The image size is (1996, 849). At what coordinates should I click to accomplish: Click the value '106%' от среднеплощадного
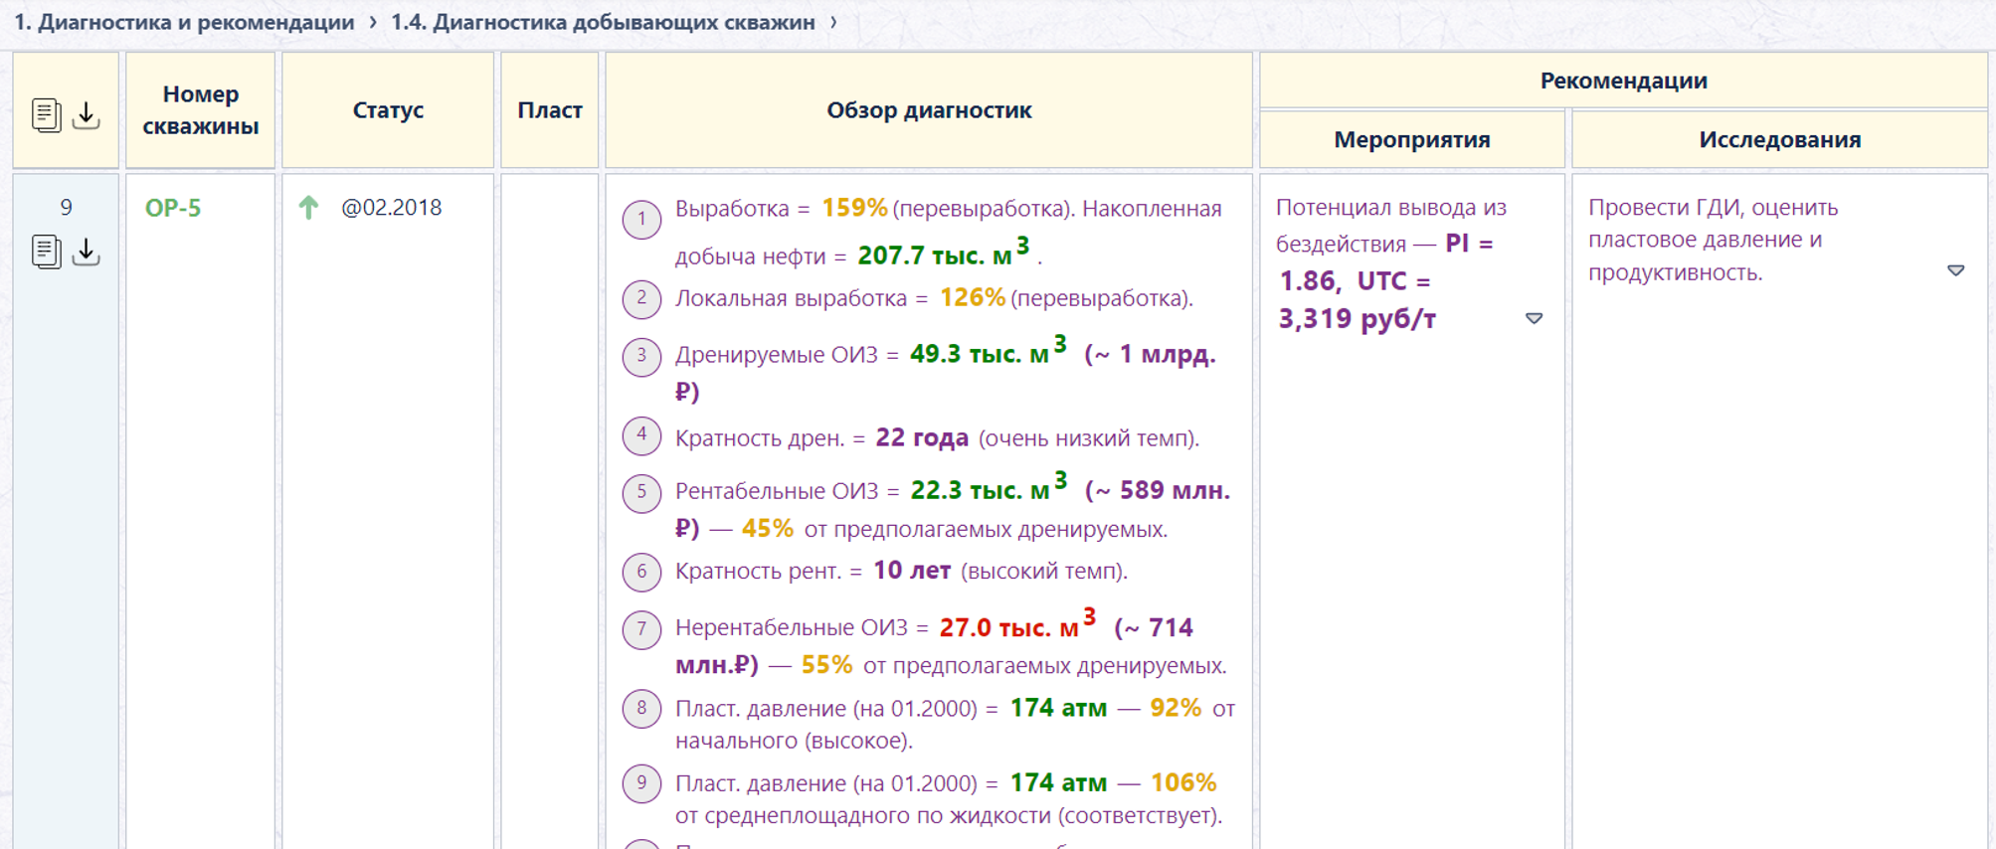(1183, 782)
